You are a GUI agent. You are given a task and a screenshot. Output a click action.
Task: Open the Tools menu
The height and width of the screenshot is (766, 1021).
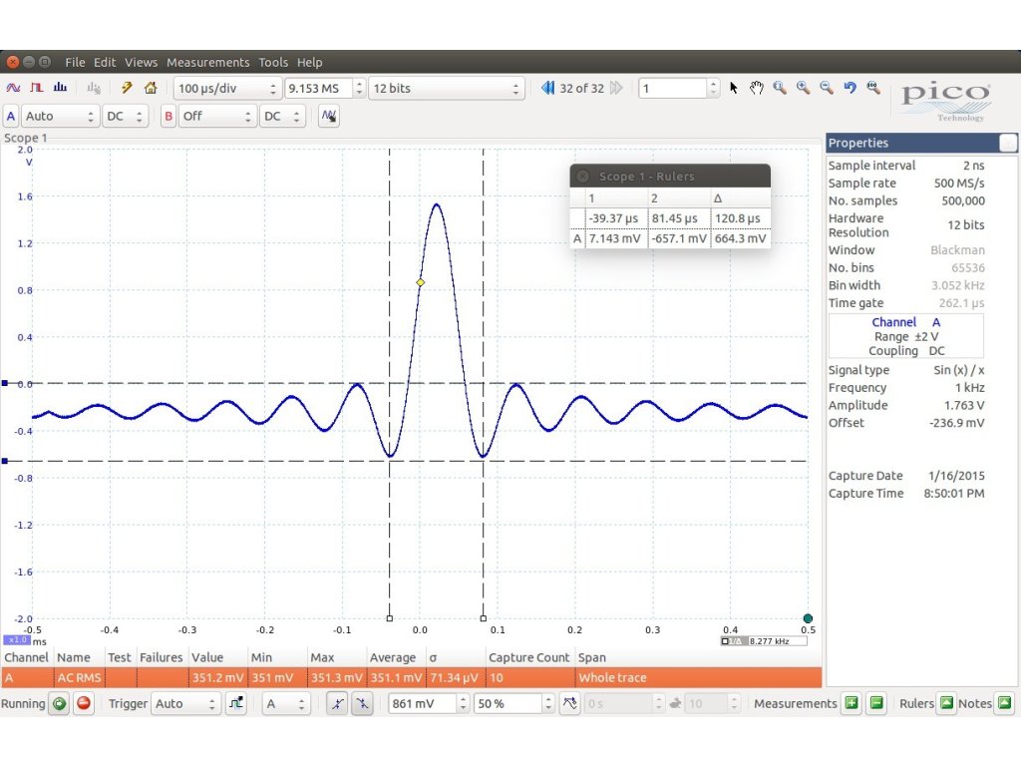click(273, 63)
